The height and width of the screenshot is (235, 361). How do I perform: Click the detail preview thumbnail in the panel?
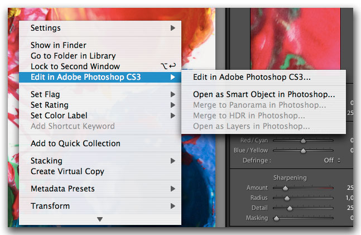[295, 39]
